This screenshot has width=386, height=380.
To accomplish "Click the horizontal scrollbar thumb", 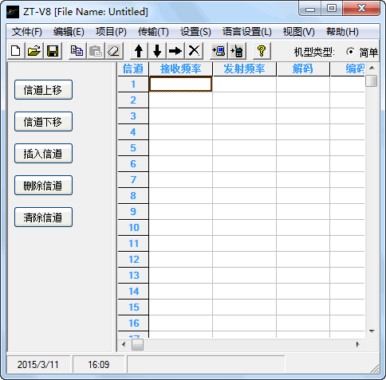I will (137, 344).
